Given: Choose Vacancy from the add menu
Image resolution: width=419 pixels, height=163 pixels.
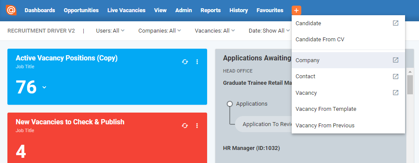Looking at the screenshot, I should (x=348, y=93).
